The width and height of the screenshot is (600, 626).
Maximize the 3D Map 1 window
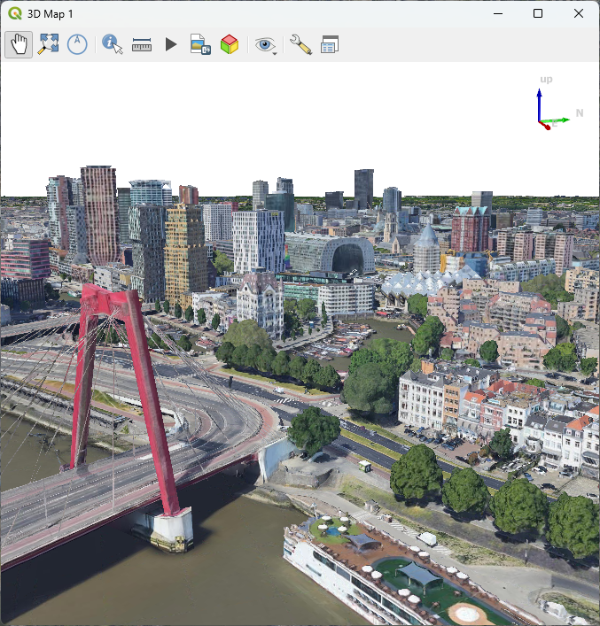tap(538, 13)
